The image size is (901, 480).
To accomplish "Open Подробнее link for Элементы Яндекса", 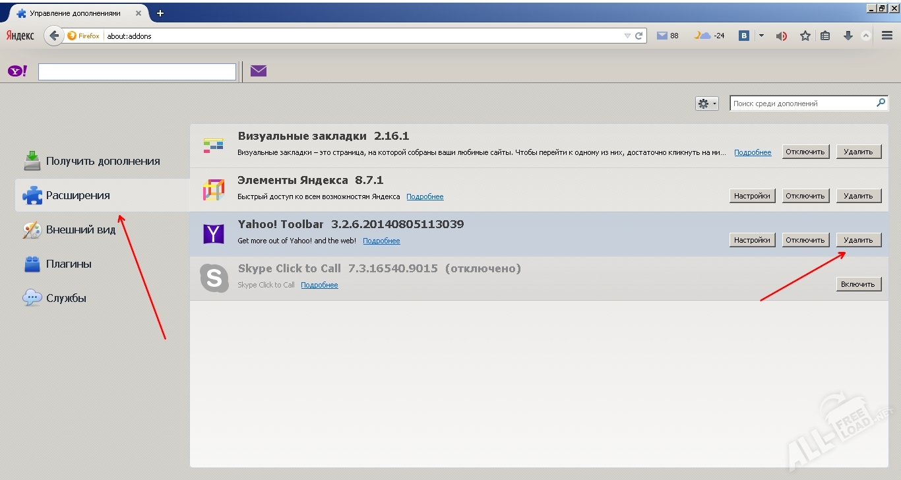I will pos(425,196).
